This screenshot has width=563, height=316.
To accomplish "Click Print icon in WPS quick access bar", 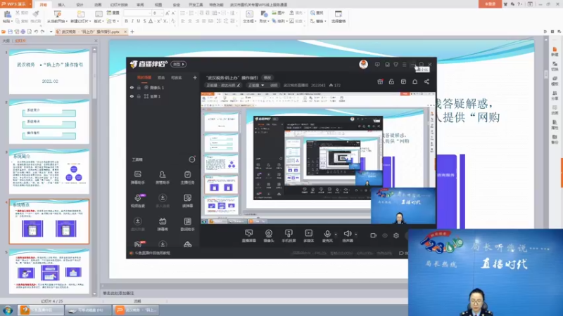I will tap(23, 32).
